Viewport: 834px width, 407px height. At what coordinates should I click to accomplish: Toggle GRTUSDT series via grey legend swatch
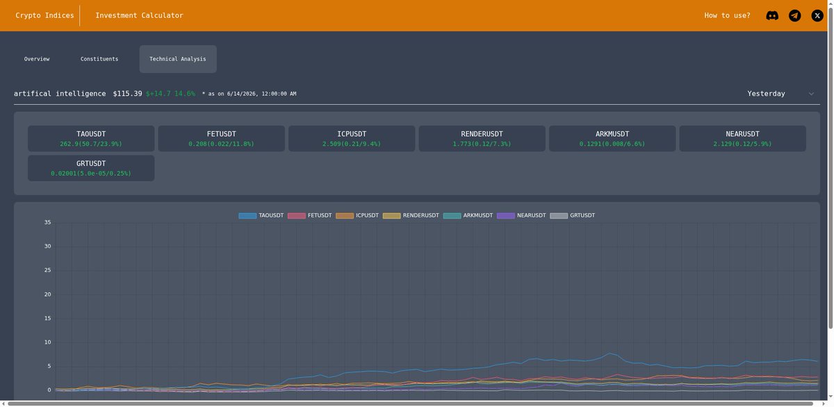[559, 215]
